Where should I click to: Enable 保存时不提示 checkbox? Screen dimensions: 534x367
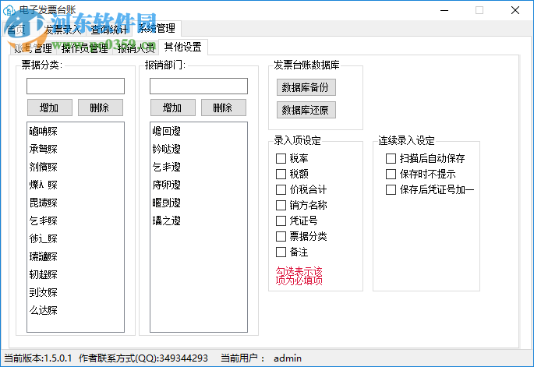(391, 174)
